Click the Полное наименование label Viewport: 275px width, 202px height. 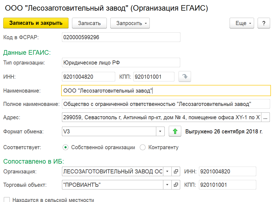(x=32, y=104)
